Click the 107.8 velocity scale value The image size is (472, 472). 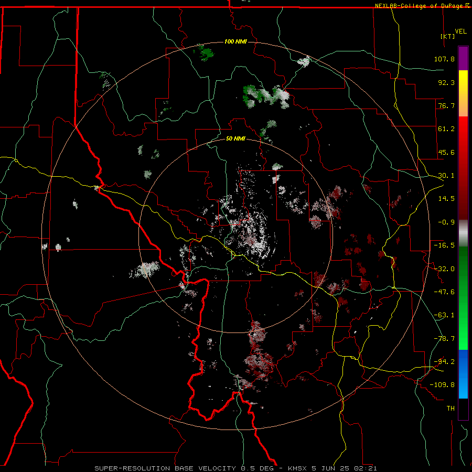point(444,59)
